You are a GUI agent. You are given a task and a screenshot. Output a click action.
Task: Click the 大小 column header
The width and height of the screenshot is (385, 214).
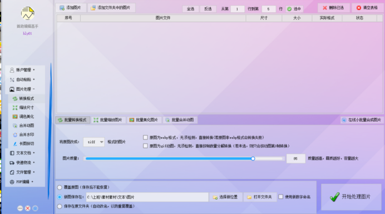tap(297, 18)
